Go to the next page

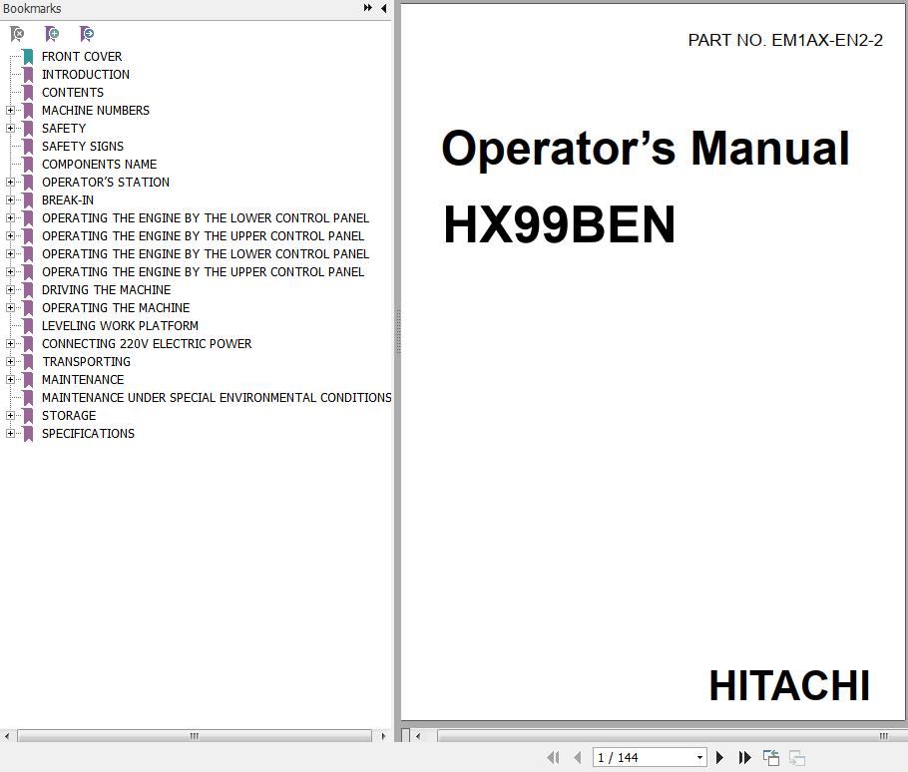[719, 757]
